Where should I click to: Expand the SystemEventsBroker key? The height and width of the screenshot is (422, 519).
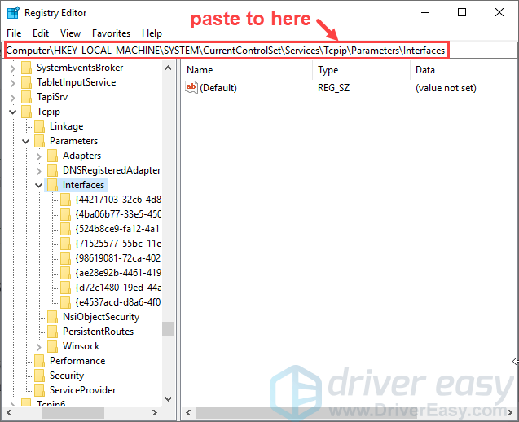[12, 68]
